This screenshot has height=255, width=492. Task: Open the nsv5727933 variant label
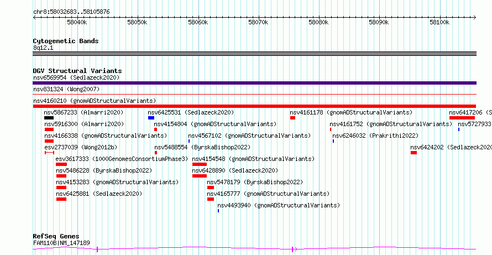point(474,124)
